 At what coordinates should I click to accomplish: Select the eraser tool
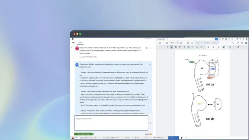pyautogui.click(x=238, y=47)
